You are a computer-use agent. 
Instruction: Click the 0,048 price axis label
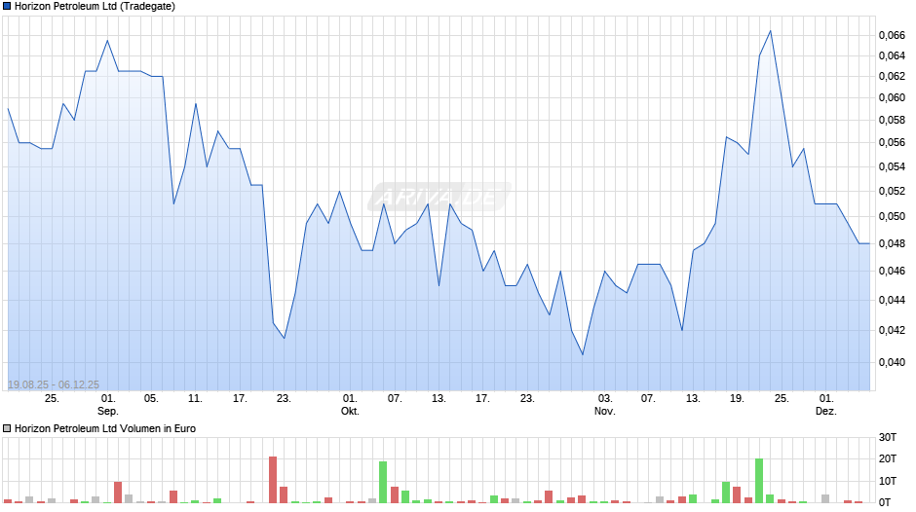pyautogui.click(x=892, y=243)
